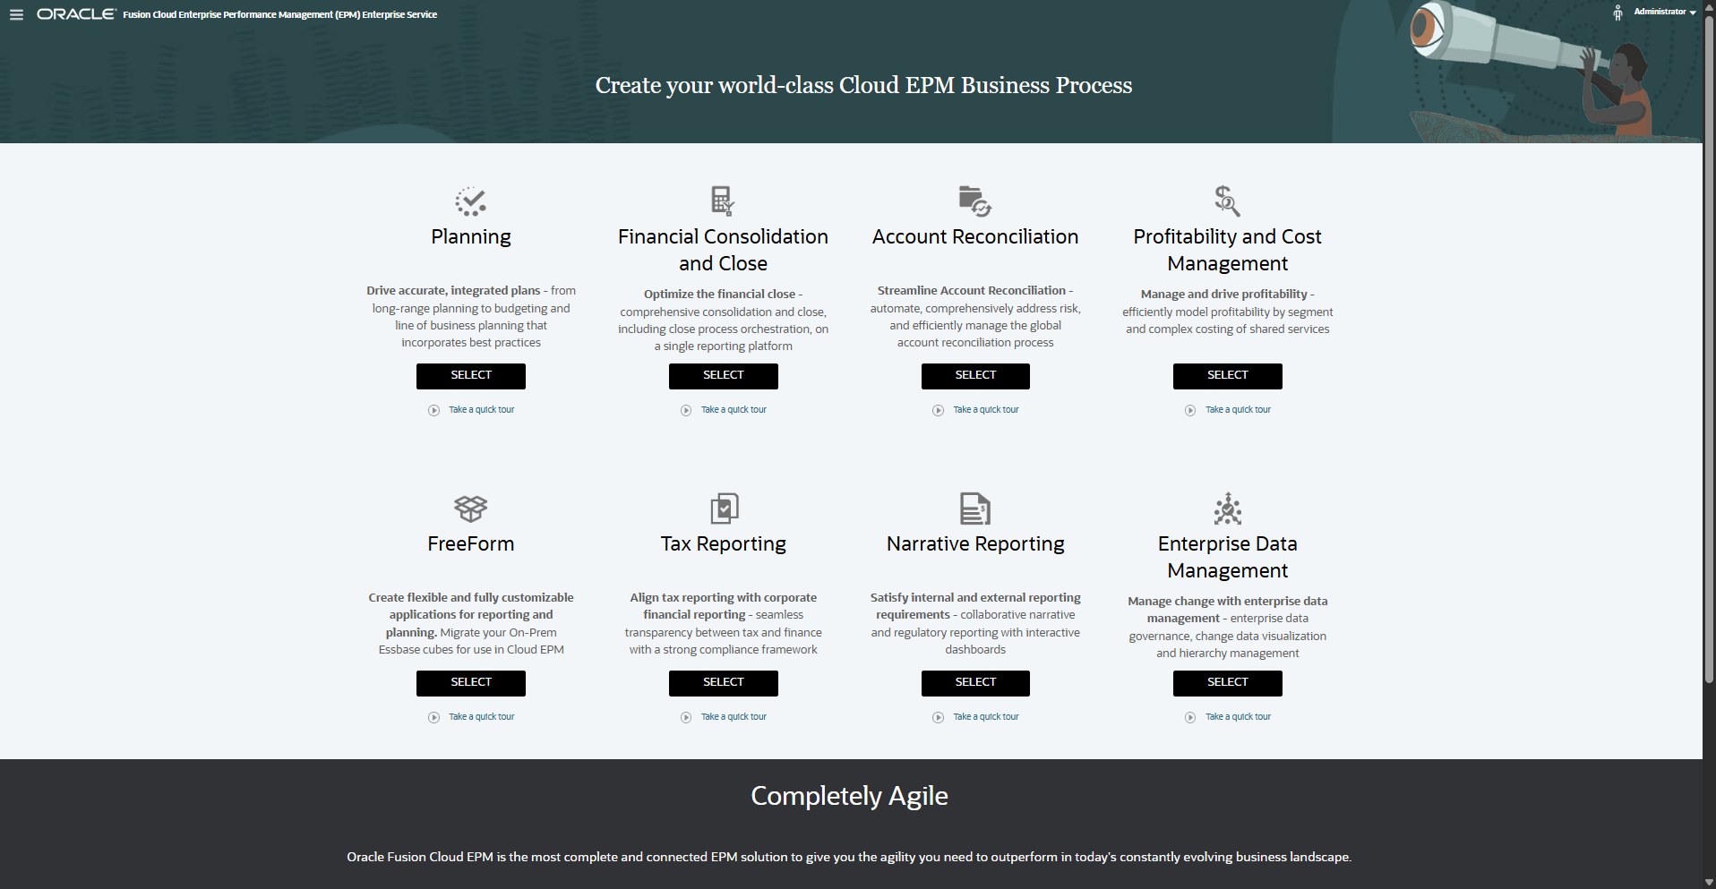Play the Account Reconciliation tour icon
1716x889 pixels.
point(938,410)
